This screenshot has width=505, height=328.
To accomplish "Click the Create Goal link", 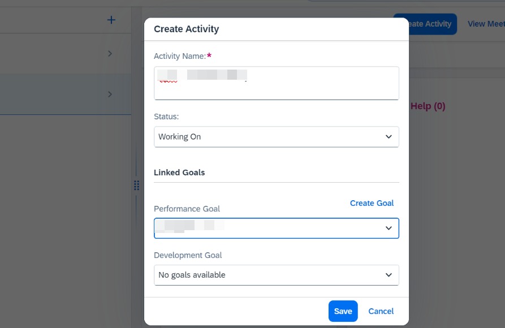I will tap(372, 203).
